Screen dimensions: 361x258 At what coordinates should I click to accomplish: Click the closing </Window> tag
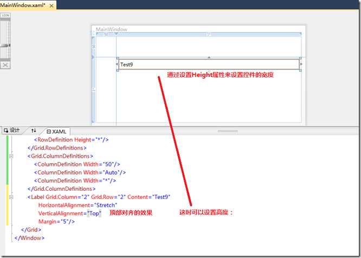pos(29,238)
